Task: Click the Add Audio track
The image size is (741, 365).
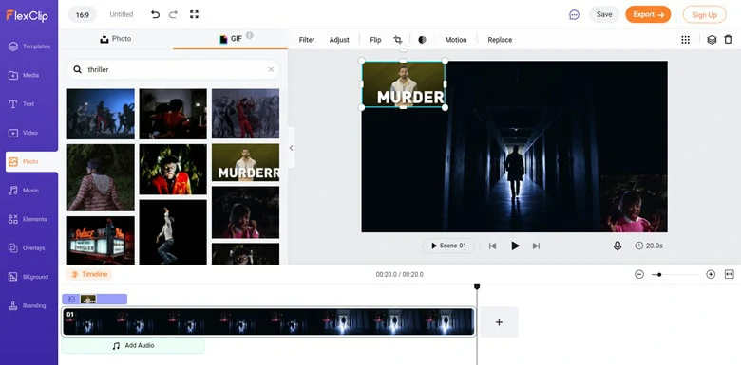Action: [133, 346]
